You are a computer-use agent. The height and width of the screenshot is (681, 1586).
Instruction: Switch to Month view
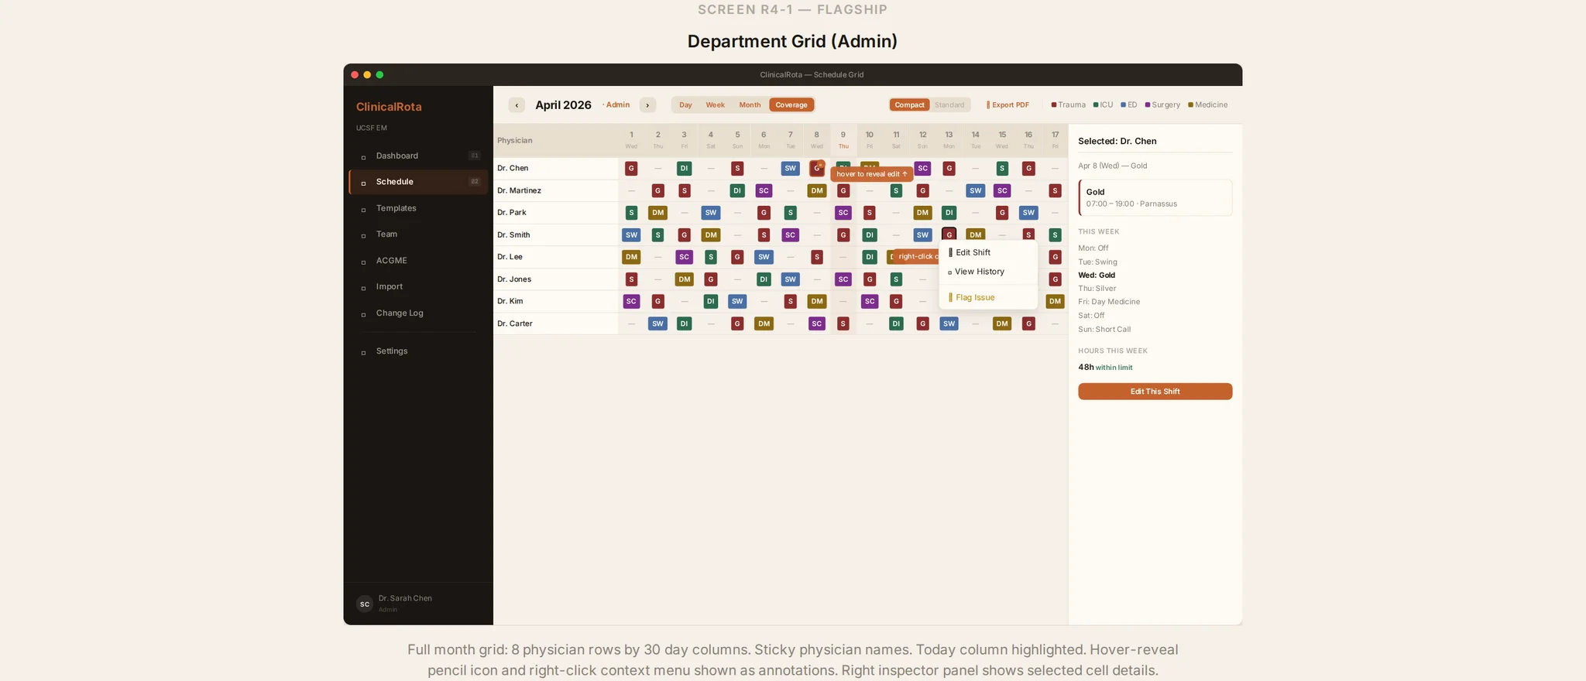750,105
